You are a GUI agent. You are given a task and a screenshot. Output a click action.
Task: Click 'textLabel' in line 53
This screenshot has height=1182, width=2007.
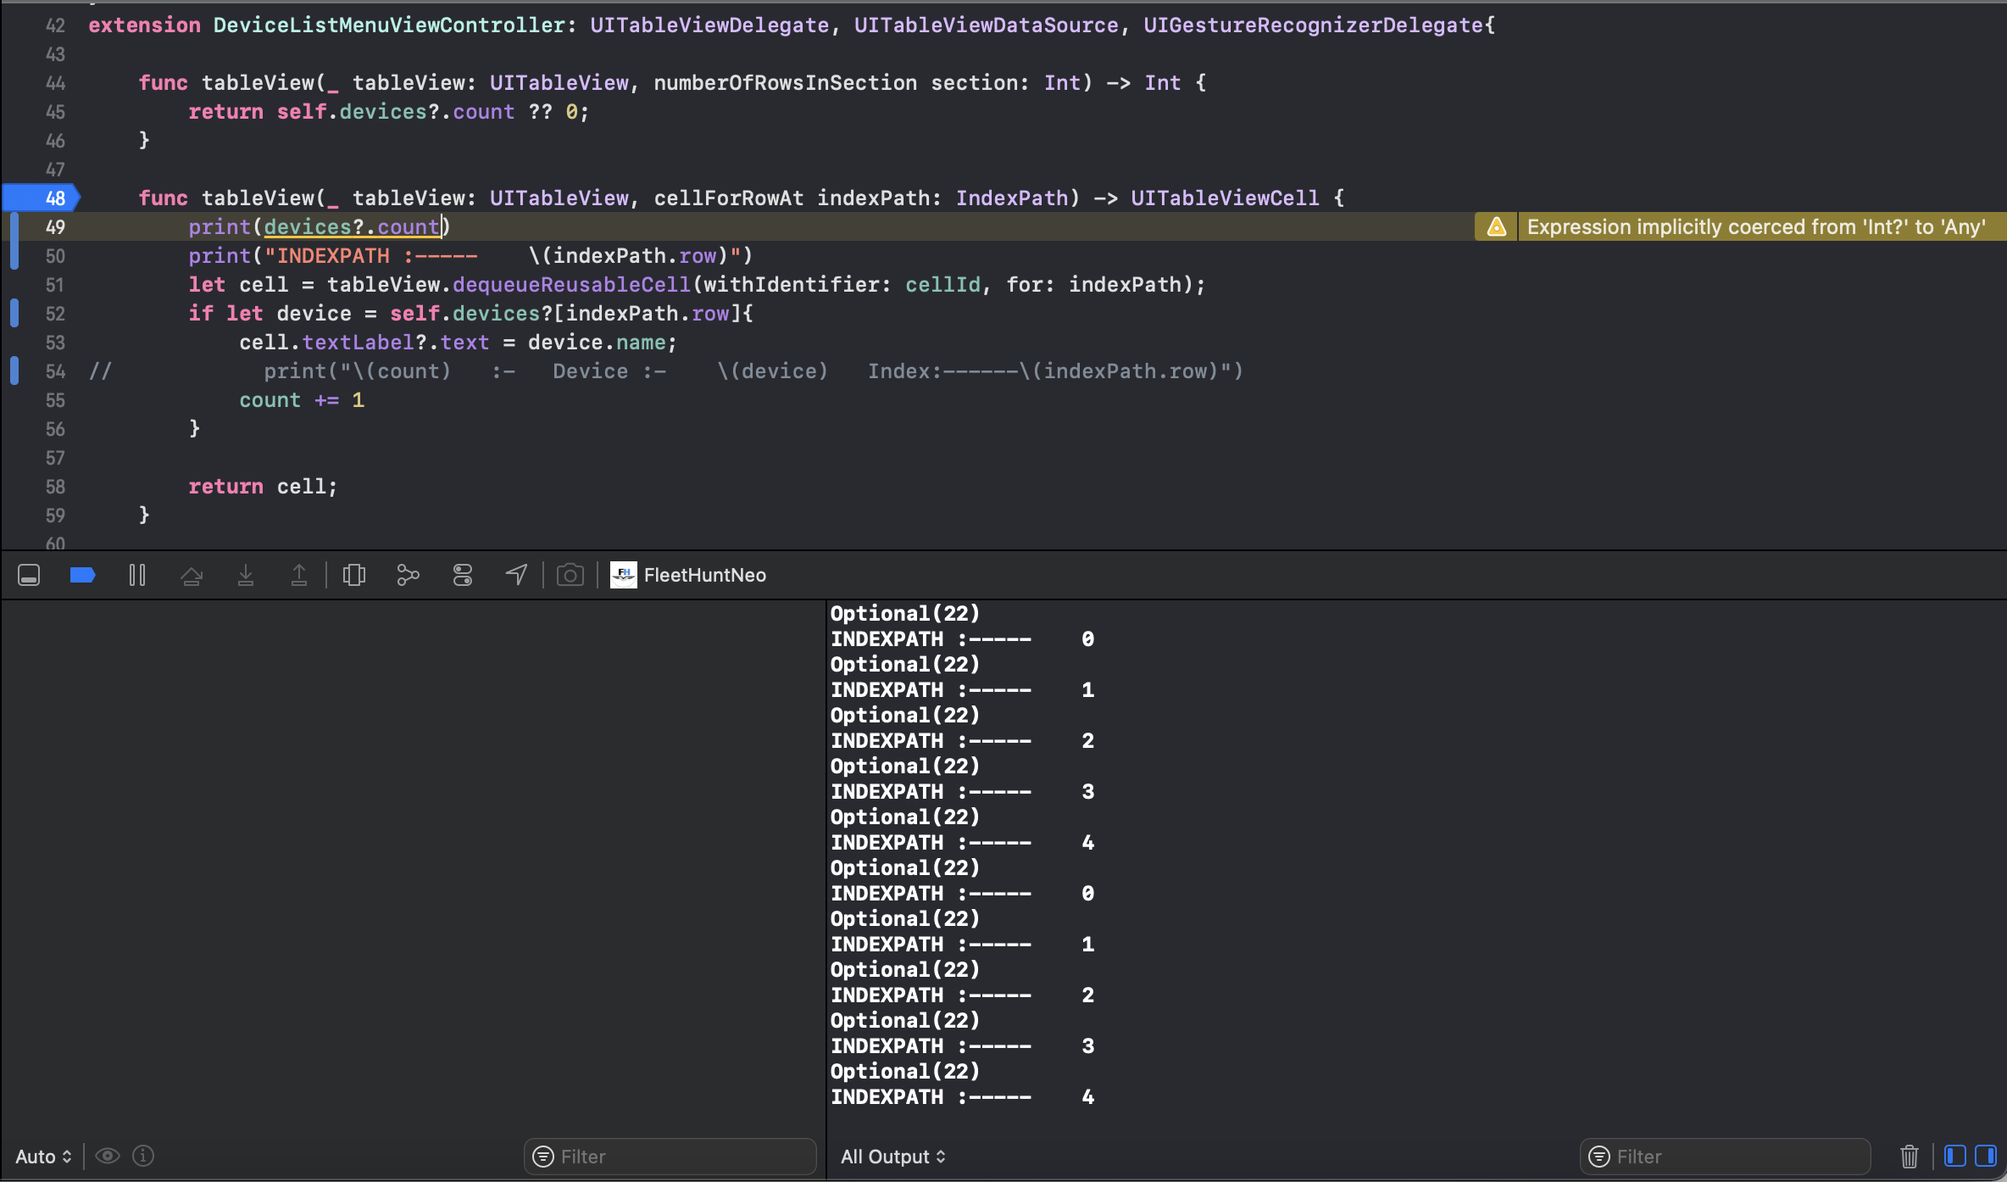[x=359, y=342]
